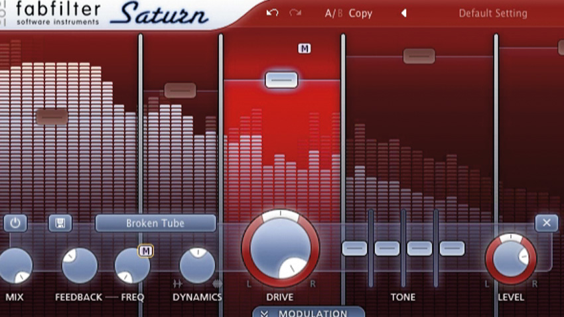564x317 pixels.
Task: Click the compression icon right of Dynamics
Action: (x=217, y=284)
